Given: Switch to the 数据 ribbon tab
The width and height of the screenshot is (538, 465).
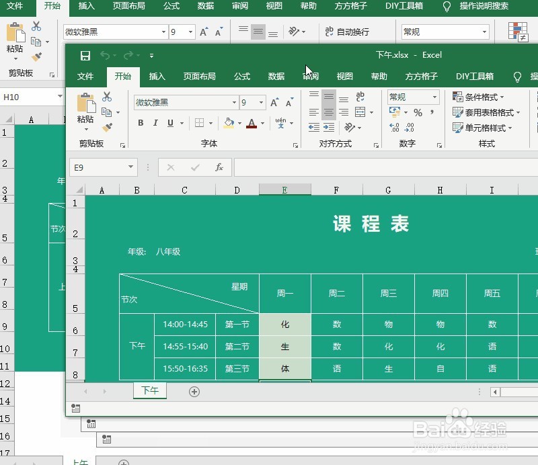Looking at the screenshot, I should point(276,76).
